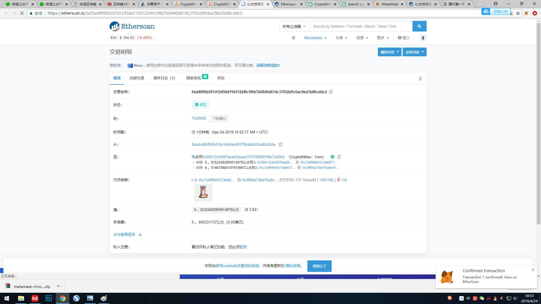This screenshot has height=304, width=541.
Task: Switch to the 评论 comments tab
Action: (221, 78)
